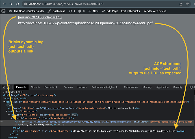This screenshot has width=195, height=139.
Task: Click the PDF href link in DevTools
Action: (79, 121)
